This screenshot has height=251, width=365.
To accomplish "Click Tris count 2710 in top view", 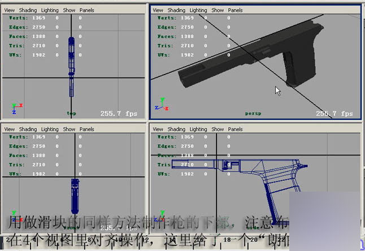I will (x=38, y=46).
